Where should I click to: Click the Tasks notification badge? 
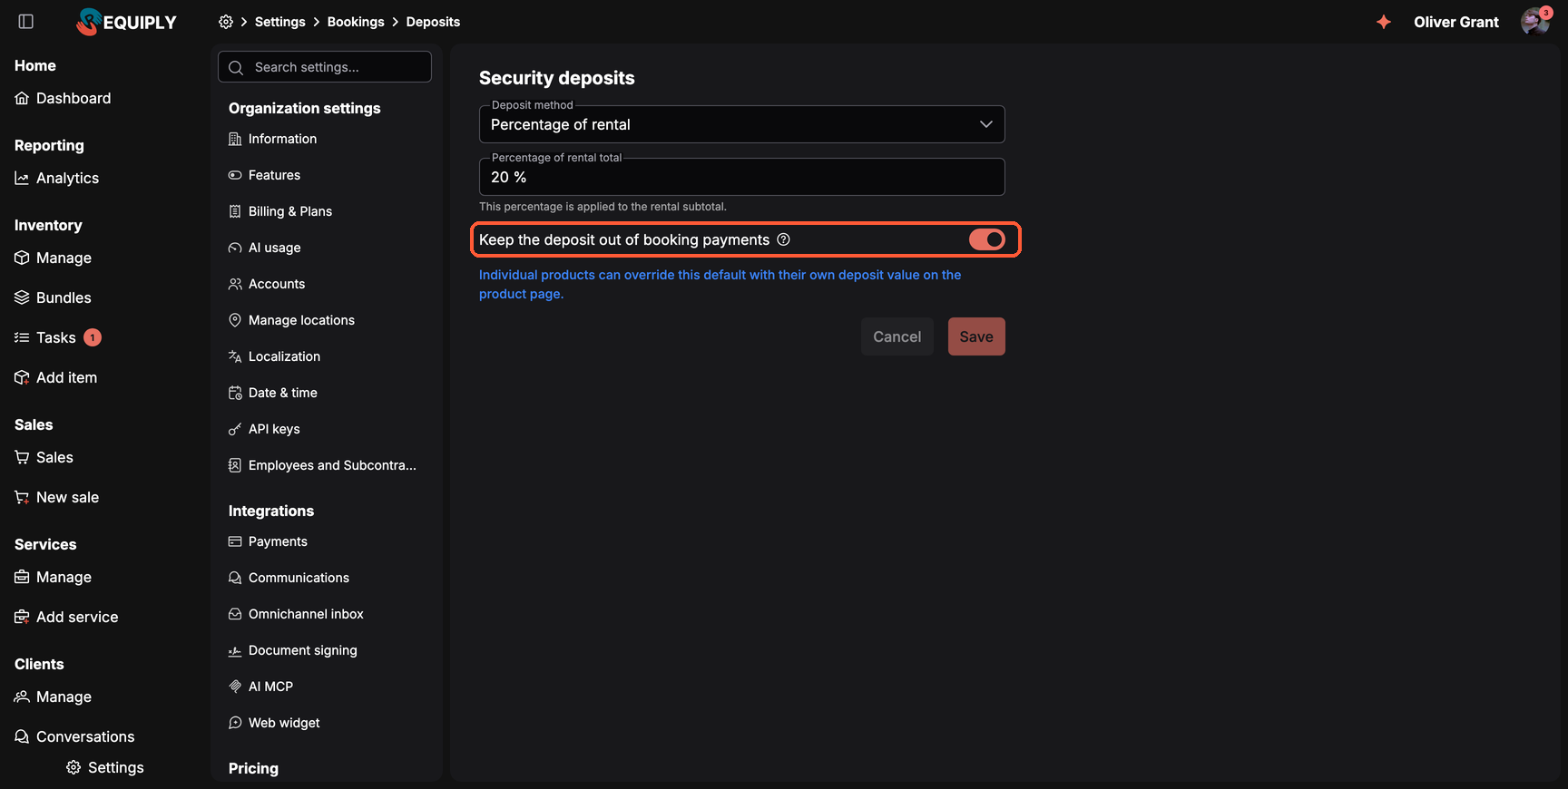pos(93,337)
